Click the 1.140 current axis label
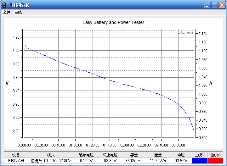Viewport: 227px width, 166px height. (203, 34)
